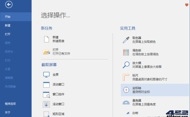Click the 滚动窗口 capture label
Screen dimensions: 190x117
click(59, 104)
